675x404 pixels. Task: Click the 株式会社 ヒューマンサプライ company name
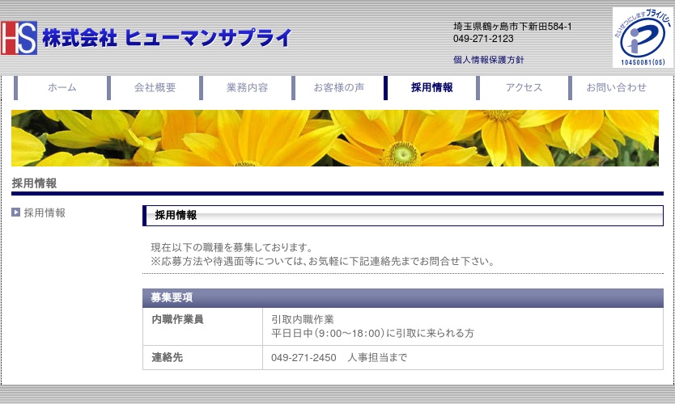pos(165,38)
